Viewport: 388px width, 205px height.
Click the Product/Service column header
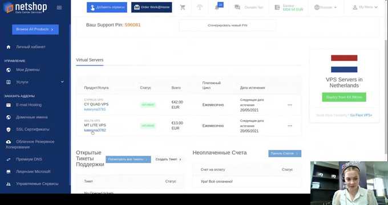point(96,88)
